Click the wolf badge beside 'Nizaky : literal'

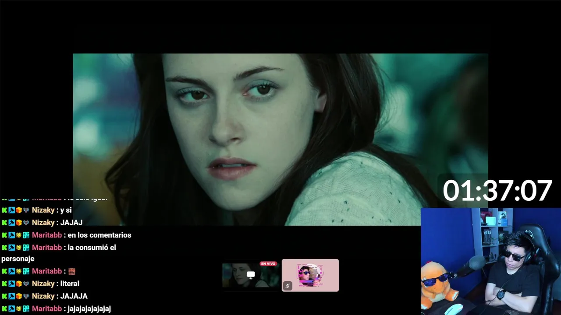pos(26,283)
